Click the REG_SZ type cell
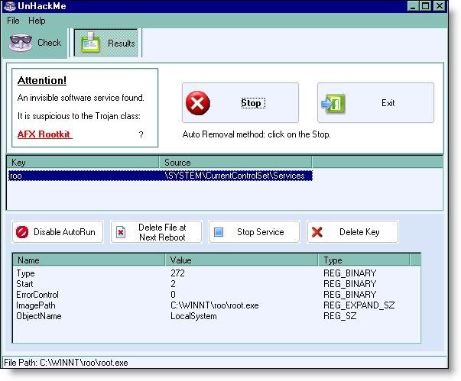Viewport: 461px width, 381px height. click(340, 316)
